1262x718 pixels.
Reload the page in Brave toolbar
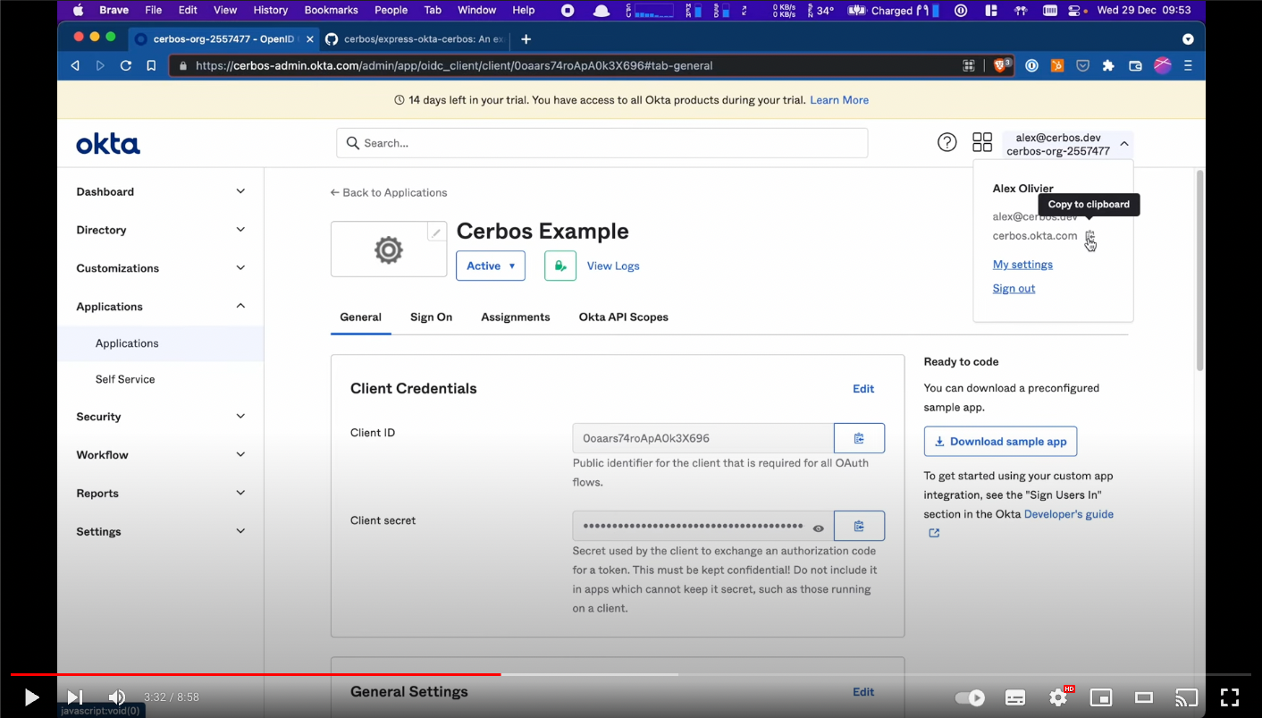click(x=126, y=65)
